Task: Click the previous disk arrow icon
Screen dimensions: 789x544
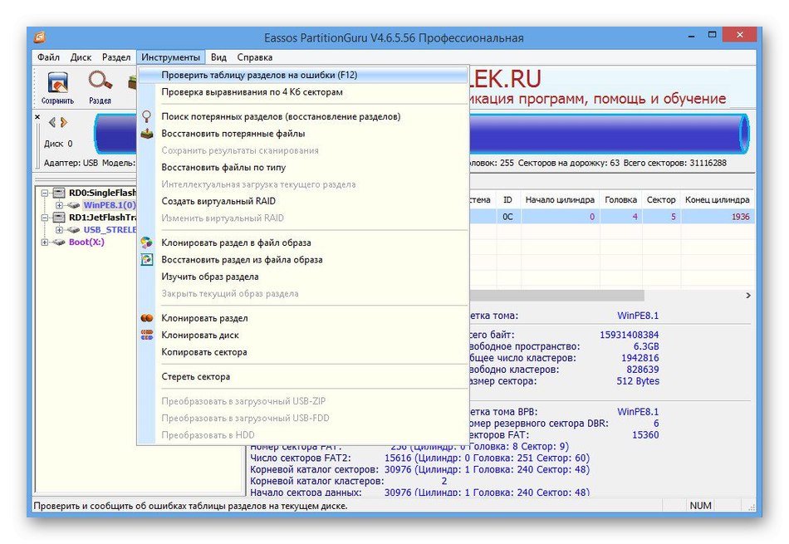Action: click(51, 122)
